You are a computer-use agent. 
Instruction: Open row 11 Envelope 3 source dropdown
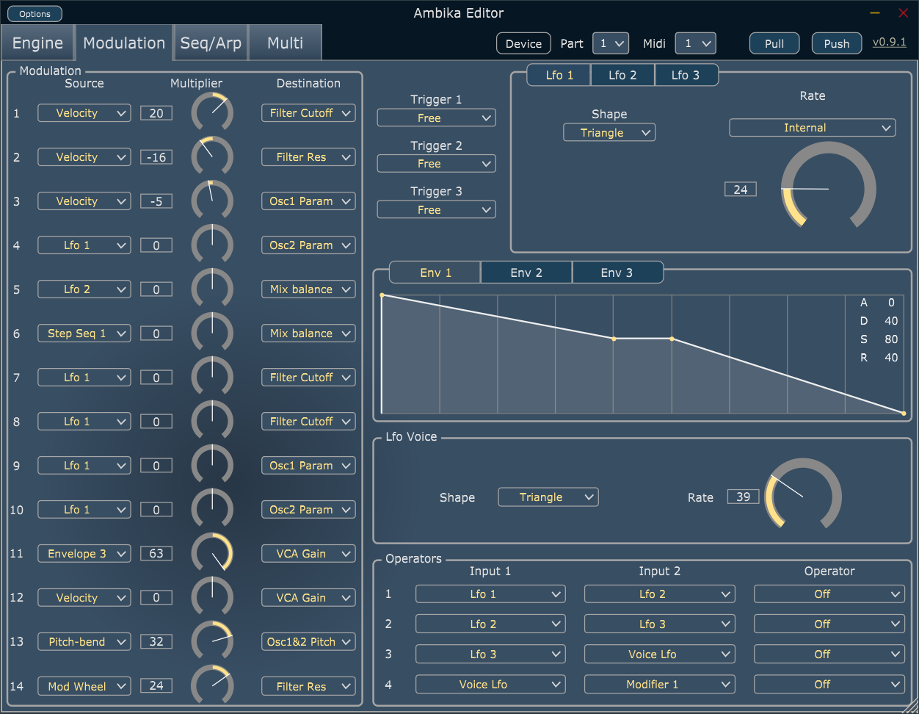[x=84, y=554]
